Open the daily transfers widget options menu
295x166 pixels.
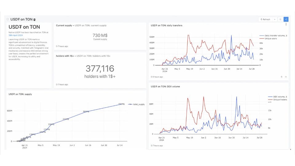coord(286,24)
